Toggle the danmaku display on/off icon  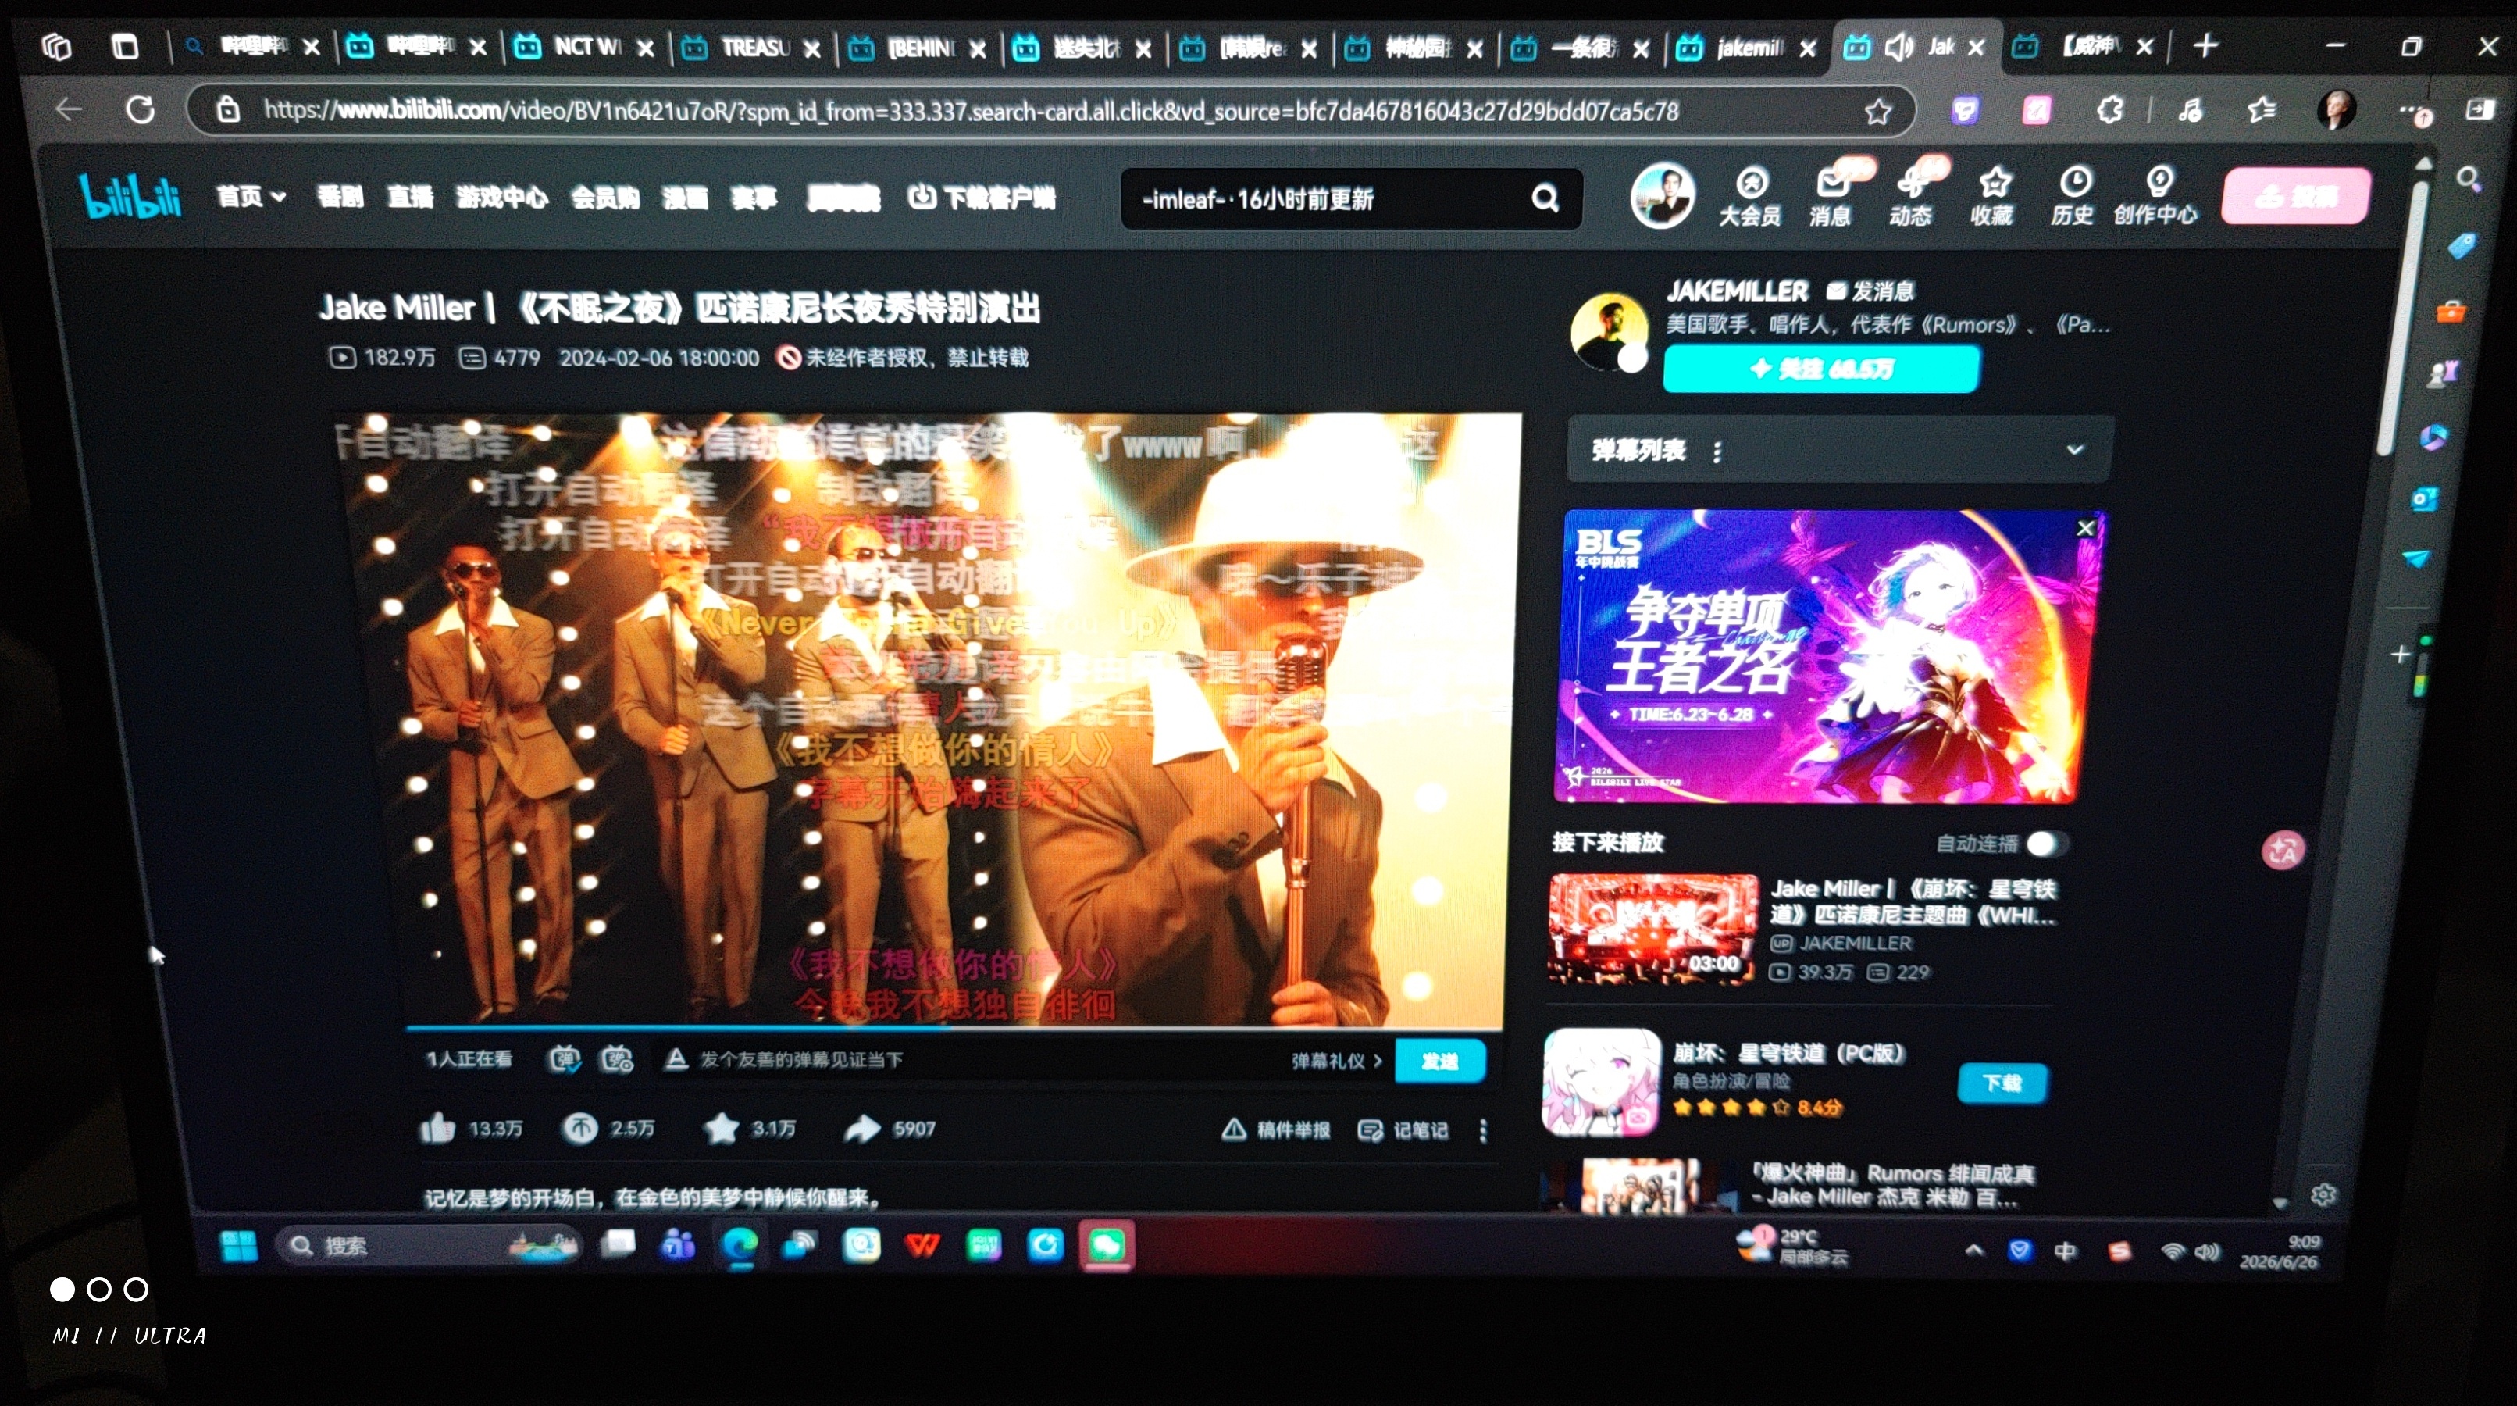point(564,1059)
